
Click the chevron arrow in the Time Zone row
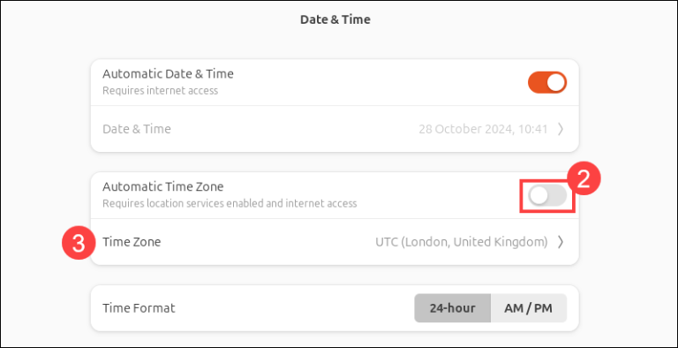pos(561,242)
